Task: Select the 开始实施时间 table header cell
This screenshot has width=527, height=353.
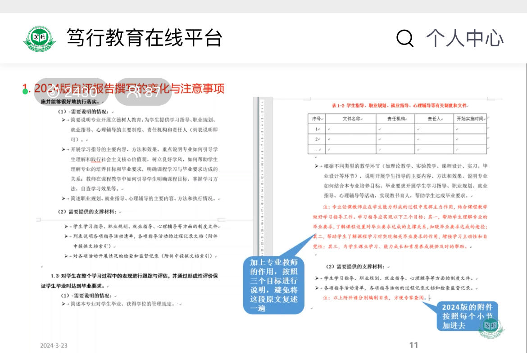Action: pos(470,119)
